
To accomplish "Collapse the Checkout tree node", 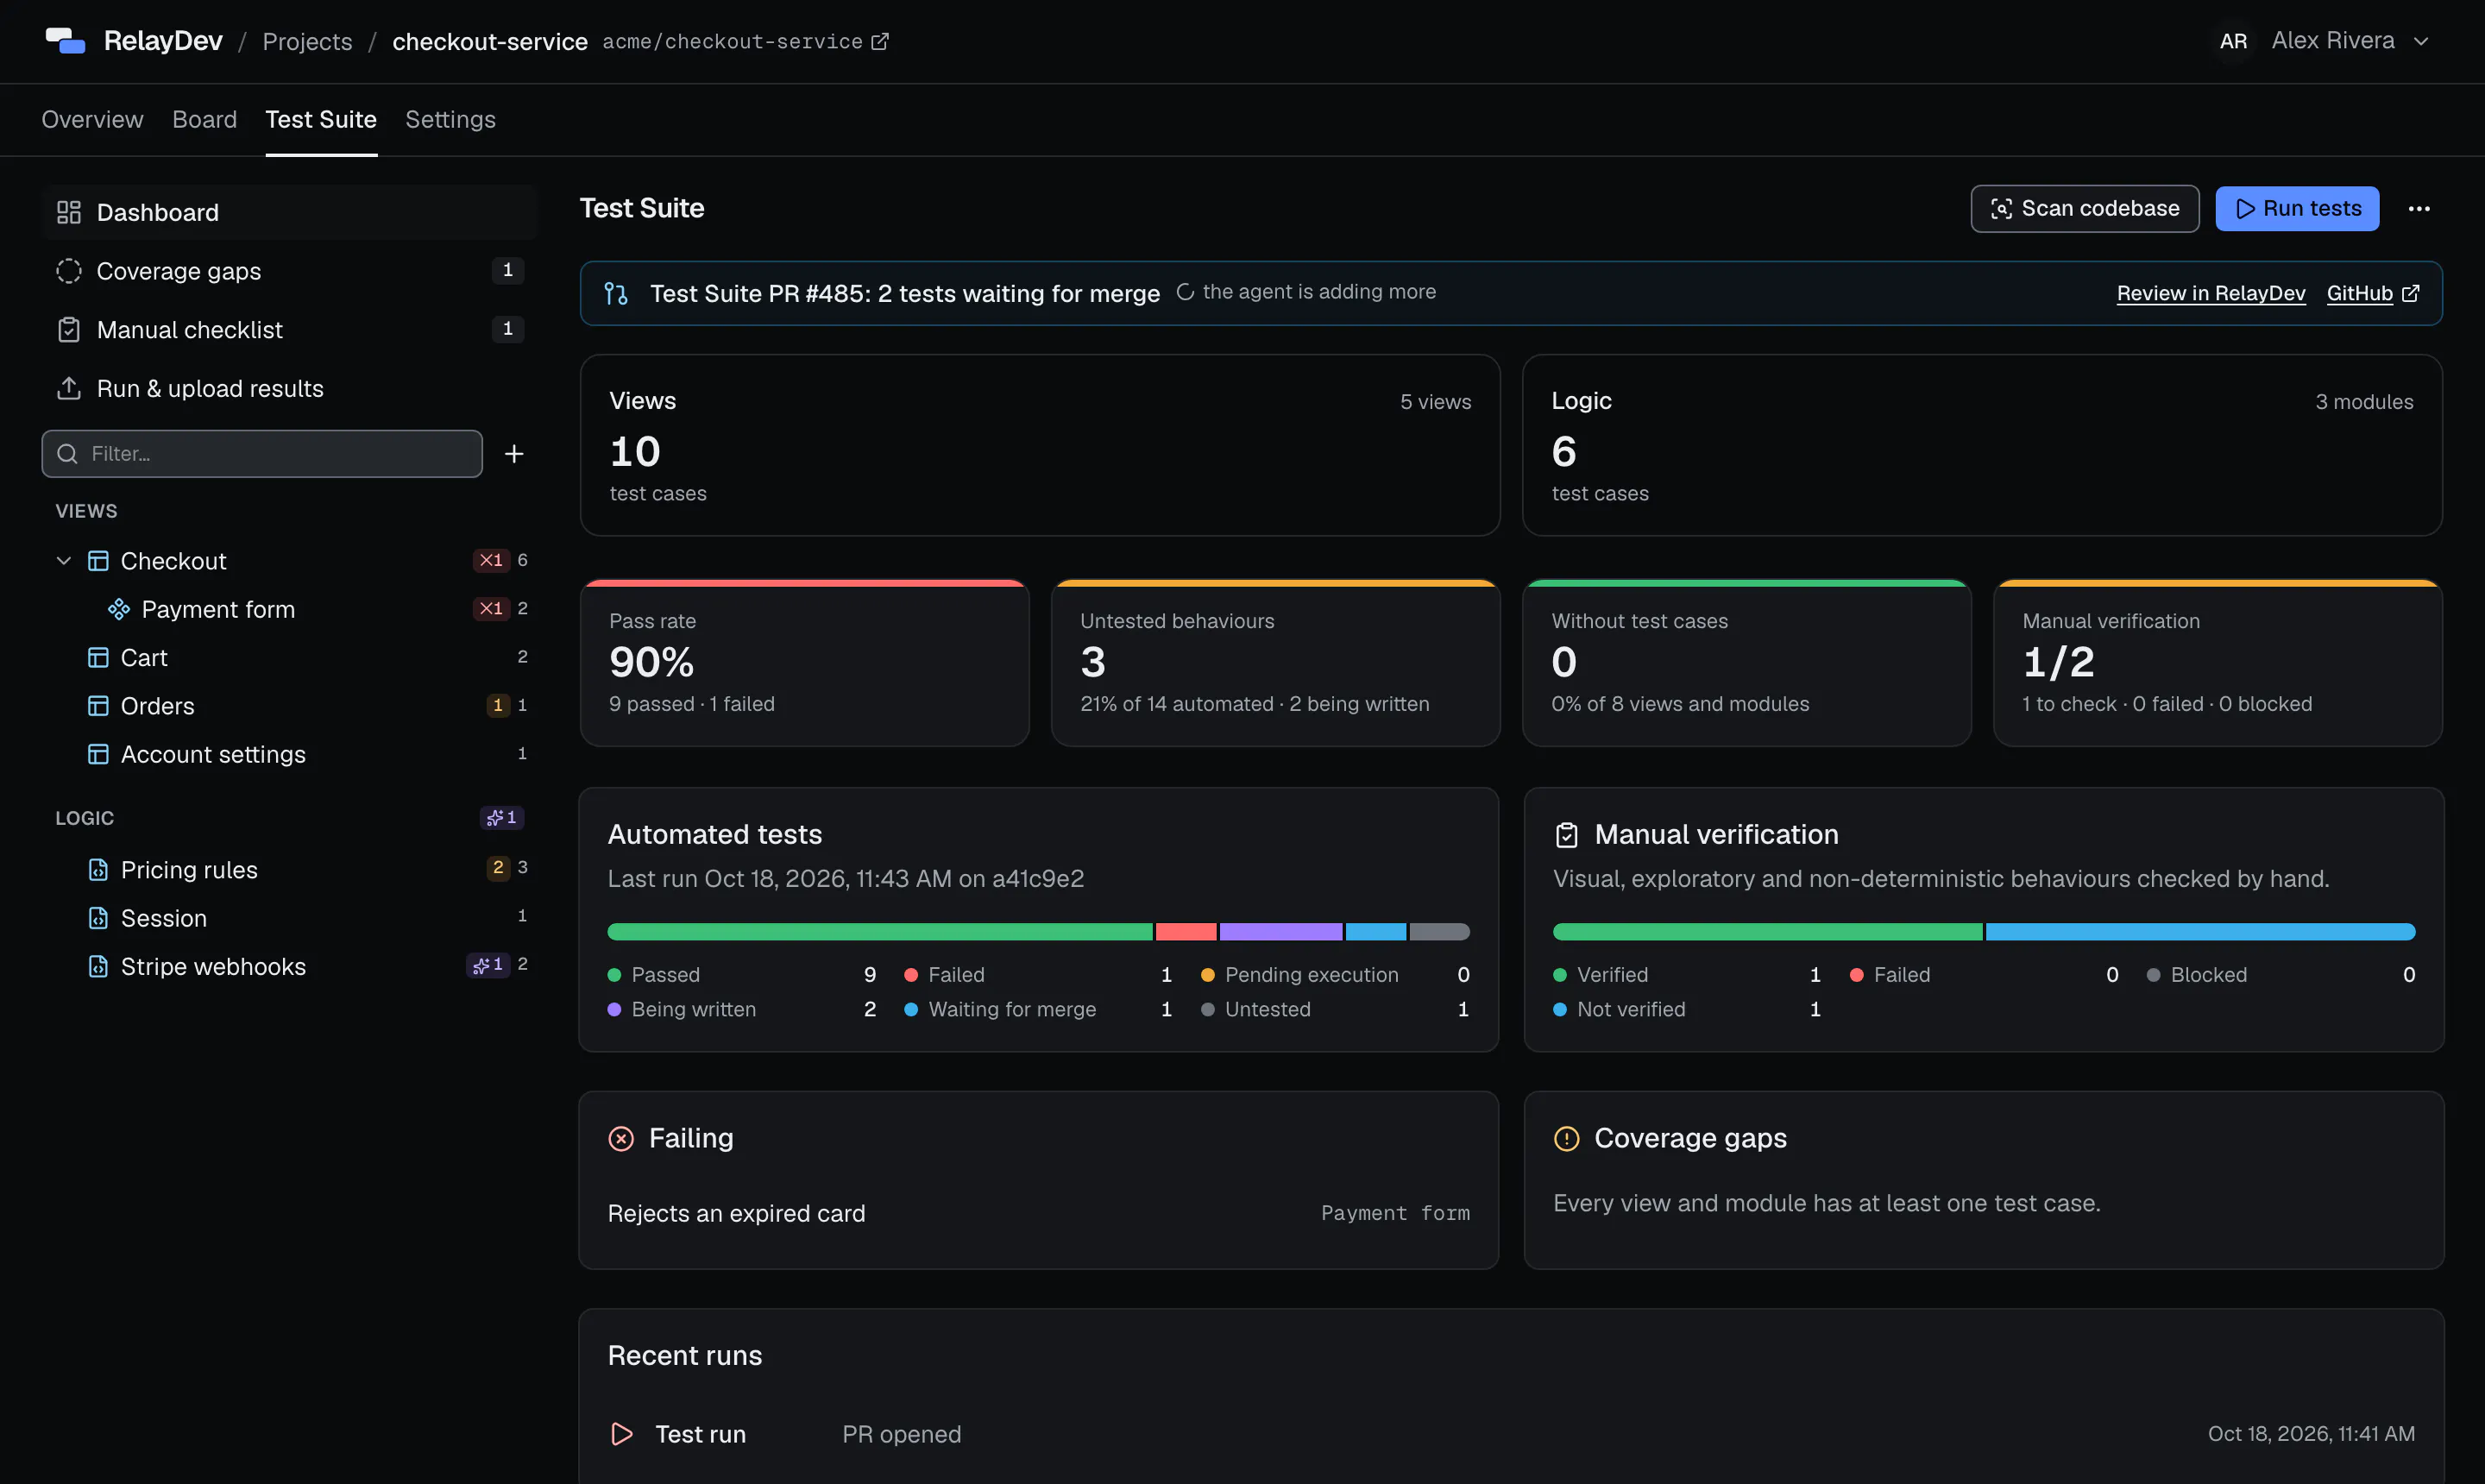I will pos(64,561).
